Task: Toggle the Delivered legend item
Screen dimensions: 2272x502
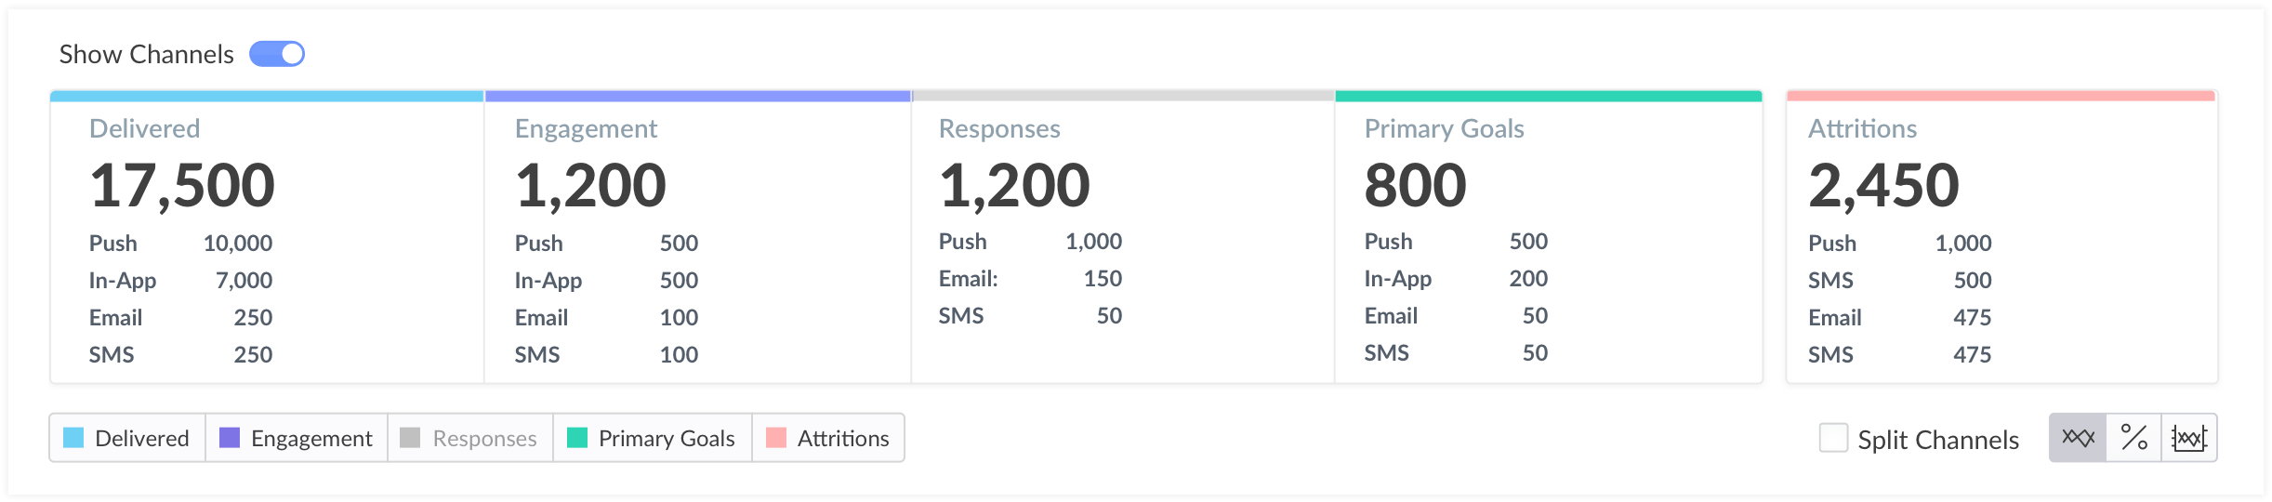Action: click(127, 438)
